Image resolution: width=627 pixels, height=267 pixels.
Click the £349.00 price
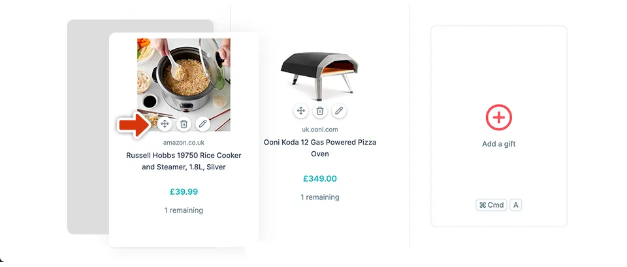coord(319,178)
